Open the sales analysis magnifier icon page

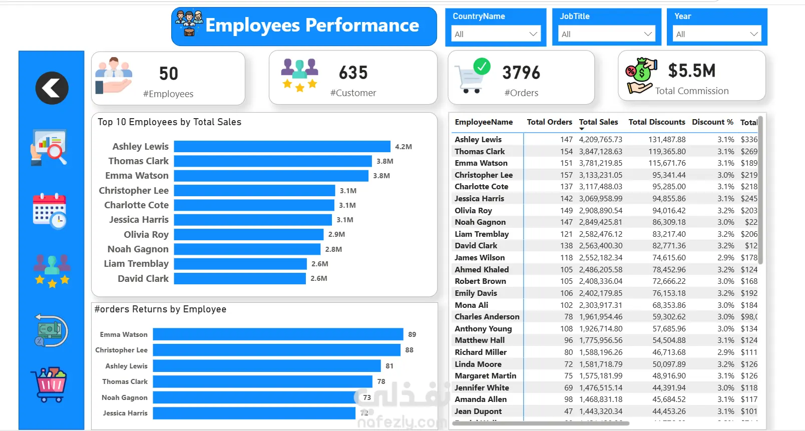tap(49, 147)
